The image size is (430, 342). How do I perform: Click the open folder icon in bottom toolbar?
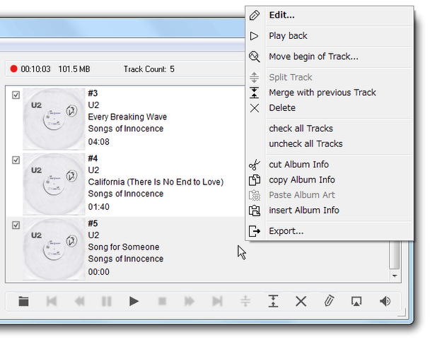(23, 302)
